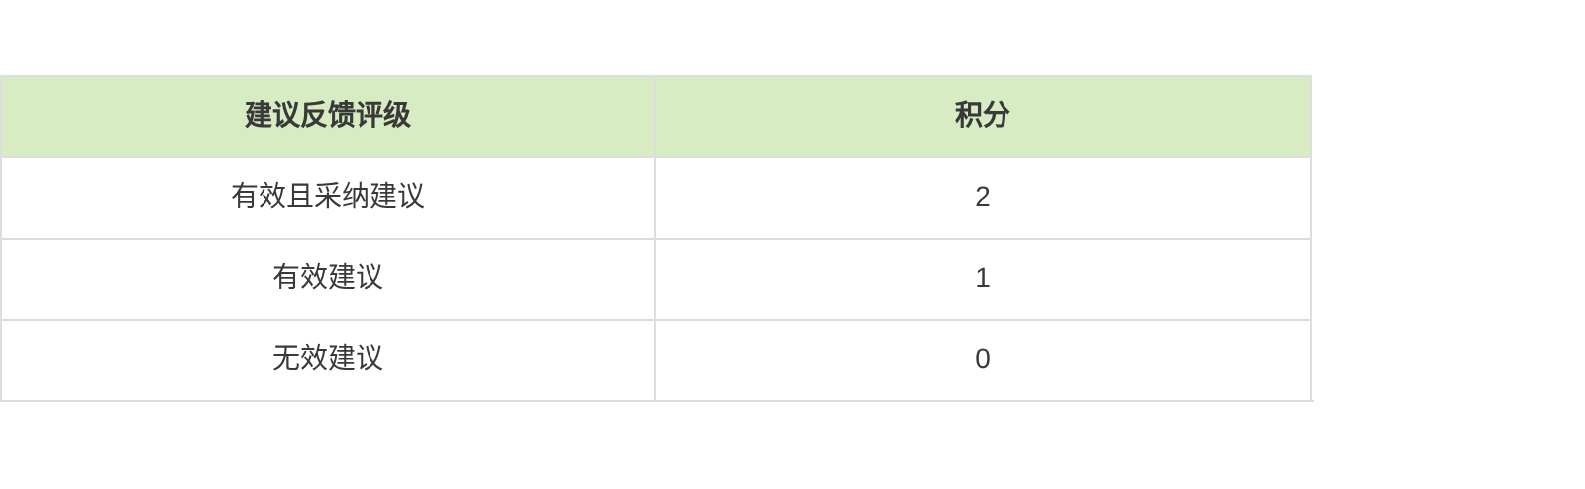Click the row border between scores 1 and 0

(x=982, y=320)
